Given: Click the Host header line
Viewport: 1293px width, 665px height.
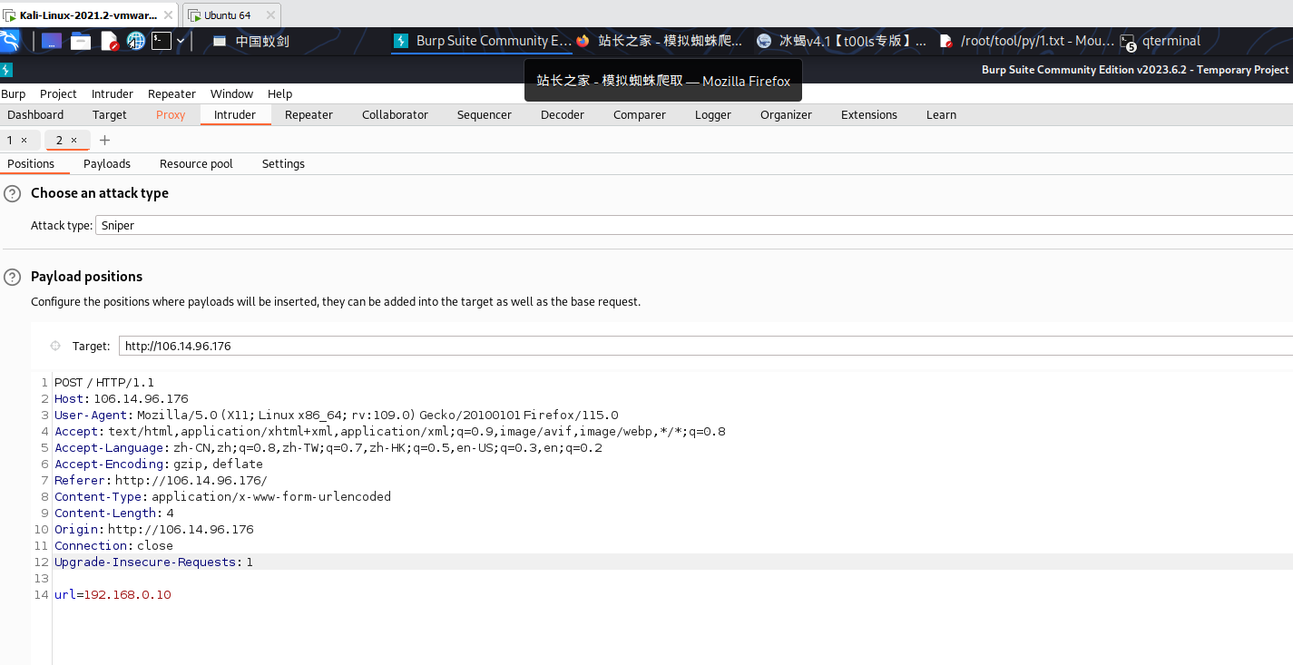Looking at the screenshot, I should click(x=122, y=399).
